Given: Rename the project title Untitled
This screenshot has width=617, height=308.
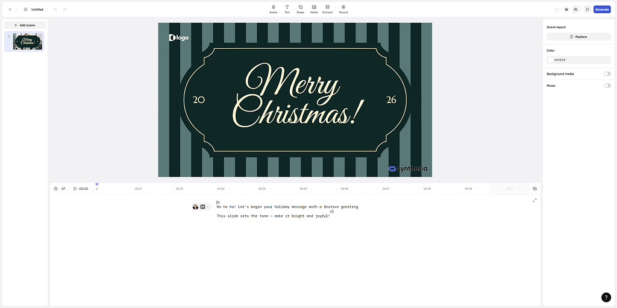Looking at the screenshot, I should pyautogui.click(x=37, y=10).
